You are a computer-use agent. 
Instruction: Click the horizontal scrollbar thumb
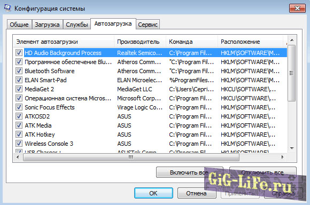click(x=131, y=157)
